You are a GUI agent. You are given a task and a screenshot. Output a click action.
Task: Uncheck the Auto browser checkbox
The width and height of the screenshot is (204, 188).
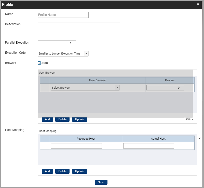point(39,63)
